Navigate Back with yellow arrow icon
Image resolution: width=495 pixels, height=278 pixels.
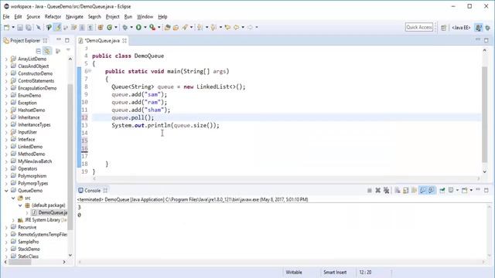pyautogui.click(x=236, y=28)
